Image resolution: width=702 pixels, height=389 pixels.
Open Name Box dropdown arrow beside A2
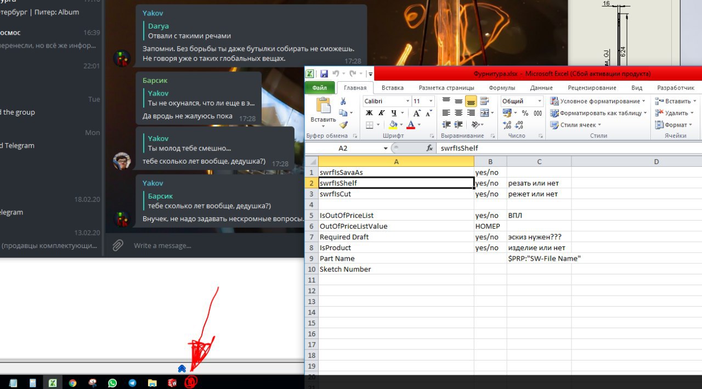386,148
